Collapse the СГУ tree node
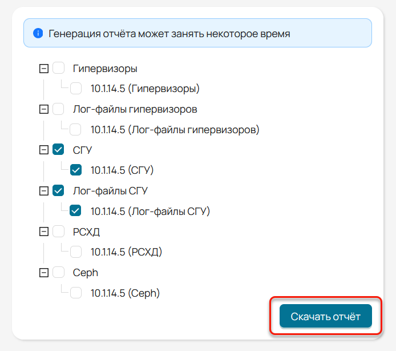 pyautogui.click(x=44, y=150)
